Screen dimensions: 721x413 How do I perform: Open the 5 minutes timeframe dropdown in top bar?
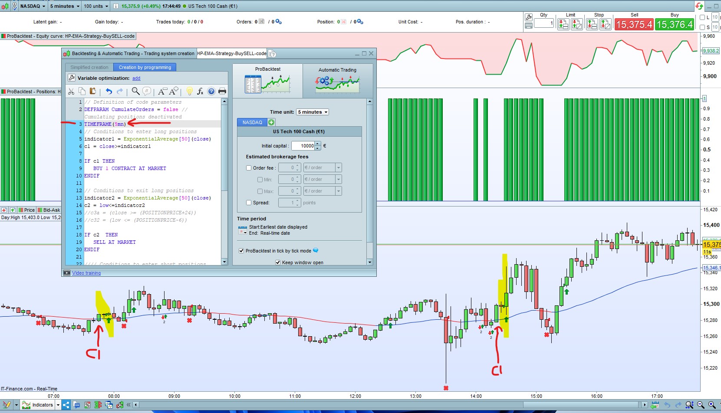[x=65, y=6]
